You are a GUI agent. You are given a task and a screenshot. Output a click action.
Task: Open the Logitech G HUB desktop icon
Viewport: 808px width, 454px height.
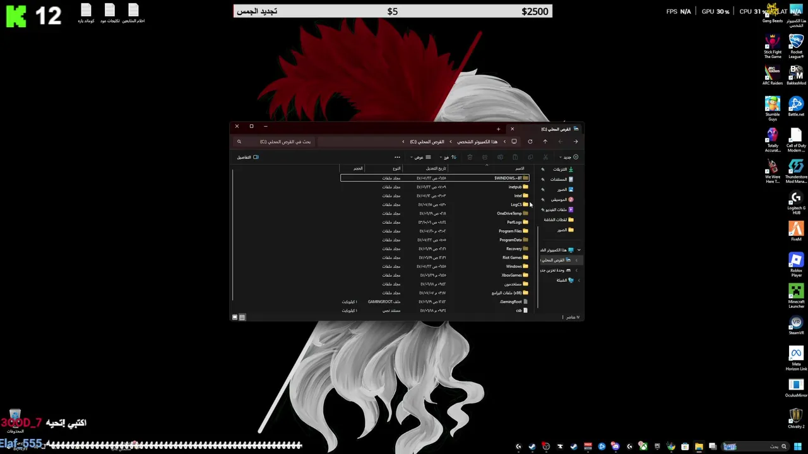coord(796,202)
